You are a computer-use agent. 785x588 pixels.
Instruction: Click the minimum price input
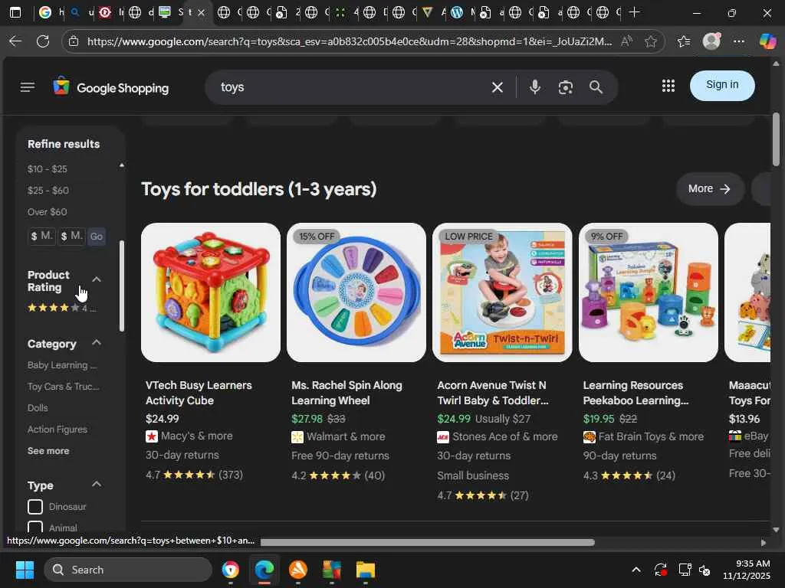click(x=41, y=237)
